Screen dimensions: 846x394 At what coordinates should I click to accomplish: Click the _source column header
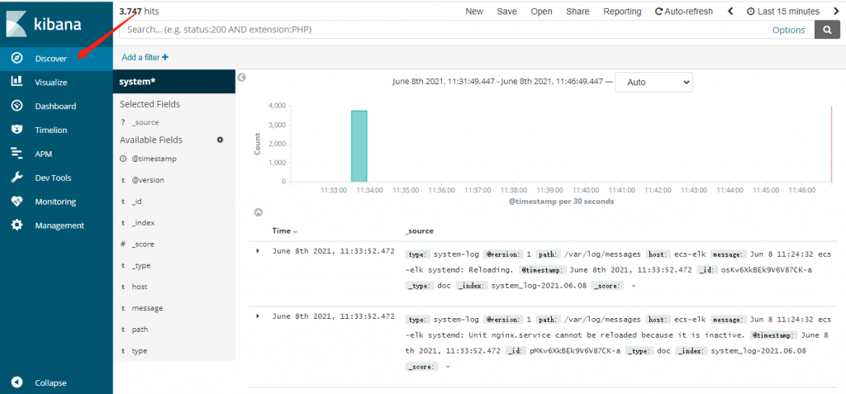(419, 230)
